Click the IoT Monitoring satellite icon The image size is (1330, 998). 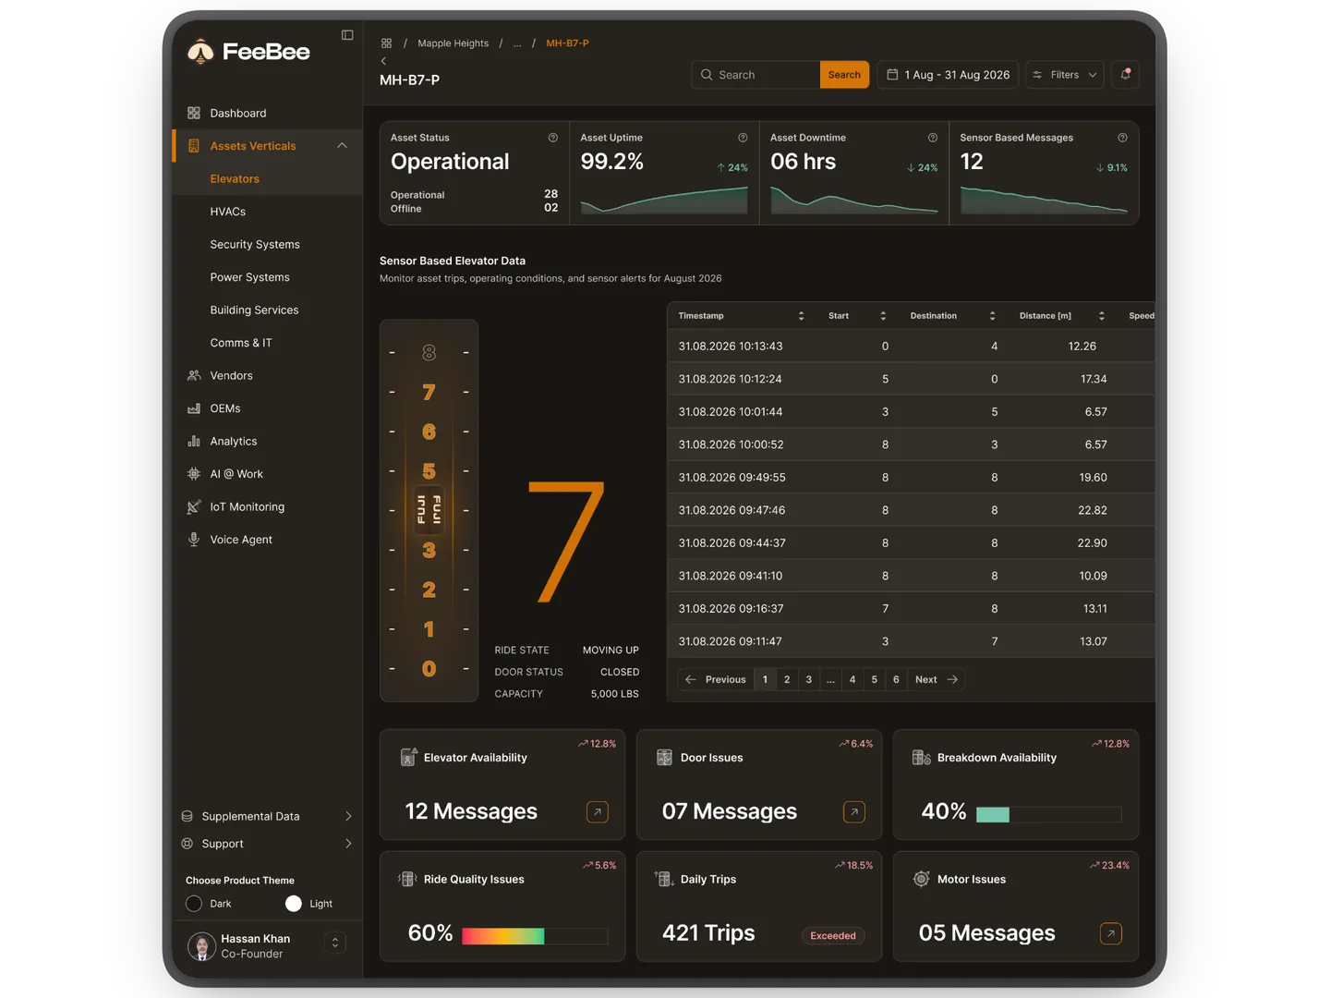pyautogui.click(x=194, y=506)
